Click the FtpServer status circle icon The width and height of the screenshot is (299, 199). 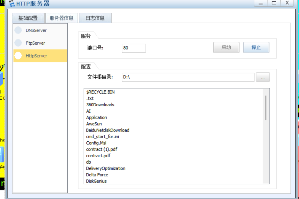click(x=18, y=43)
